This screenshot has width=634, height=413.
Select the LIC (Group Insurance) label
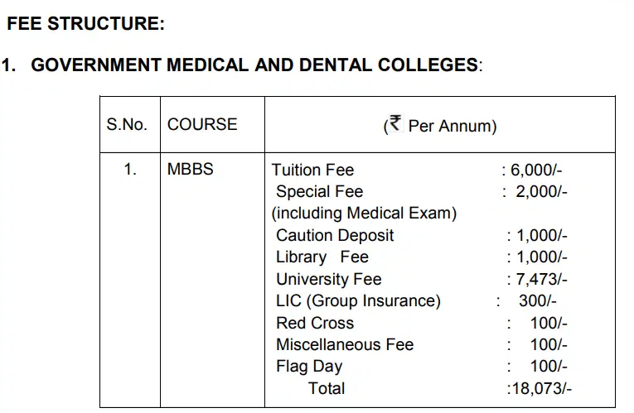[358, 301]
